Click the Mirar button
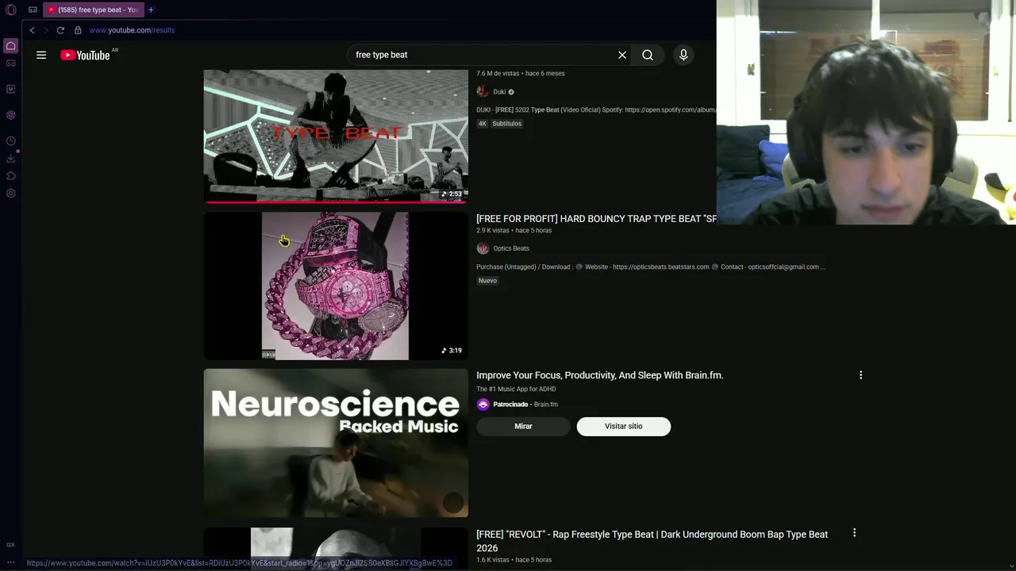 [x=523, y=426]
